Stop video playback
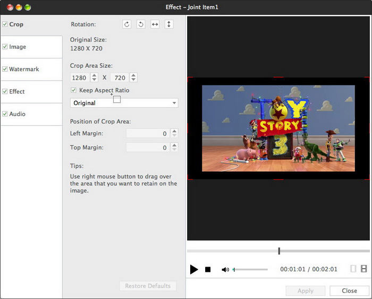372x299 pixels. tap(208, 270)
